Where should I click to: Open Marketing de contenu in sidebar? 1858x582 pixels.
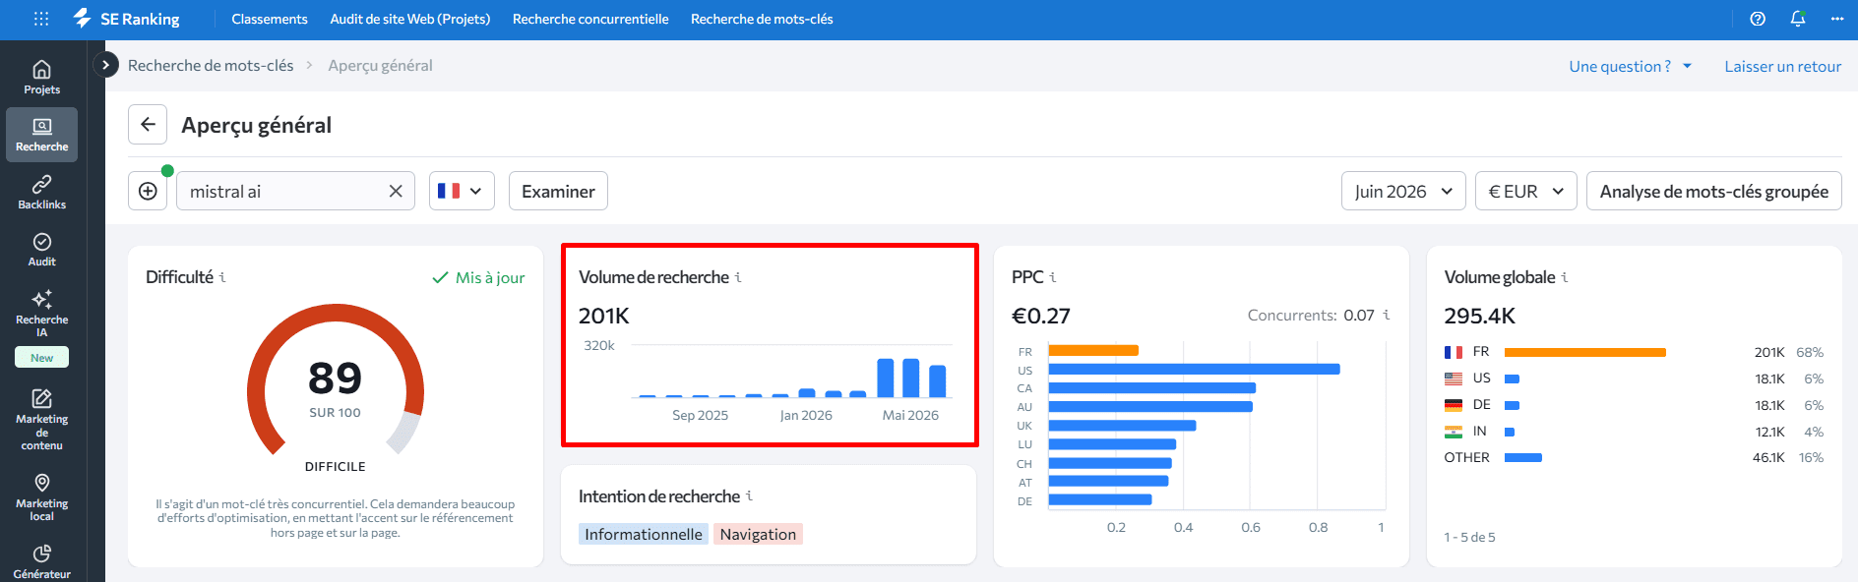tap(41, 420)
